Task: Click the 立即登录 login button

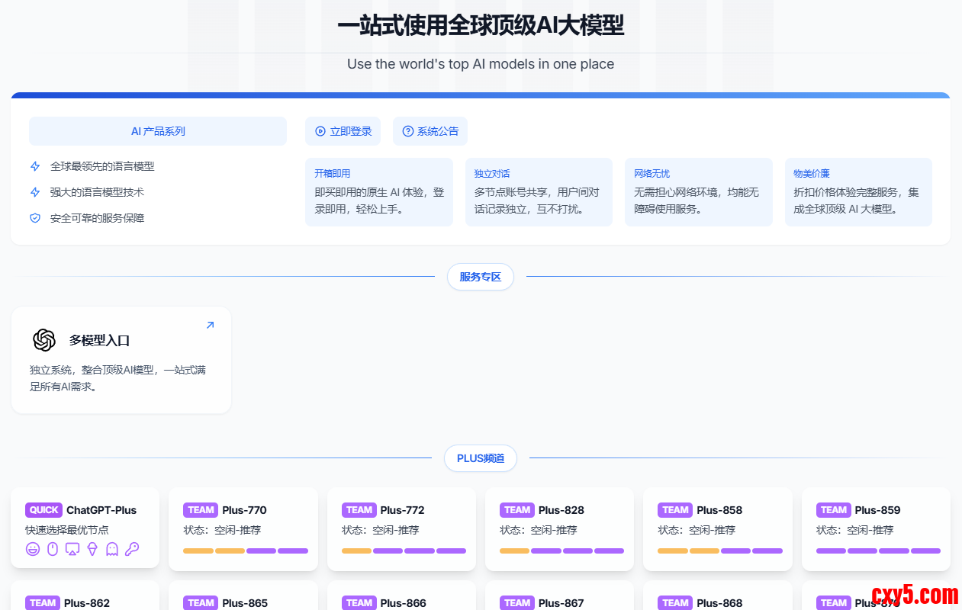Action: (x=343, y=131)
